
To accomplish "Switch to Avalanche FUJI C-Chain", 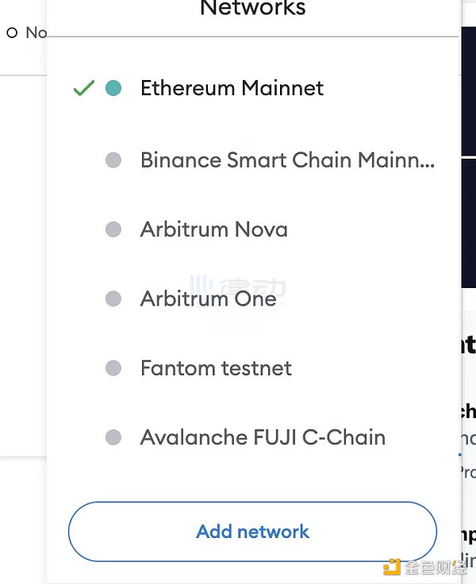I will [x=263, y=437].
